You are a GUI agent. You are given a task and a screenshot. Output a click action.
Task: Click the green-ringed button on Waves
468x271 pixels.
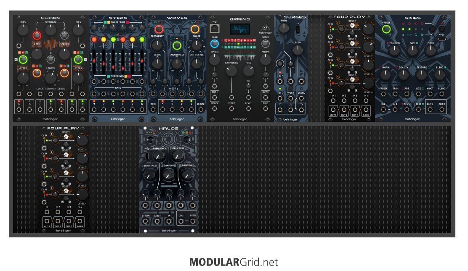coord(177,45)
